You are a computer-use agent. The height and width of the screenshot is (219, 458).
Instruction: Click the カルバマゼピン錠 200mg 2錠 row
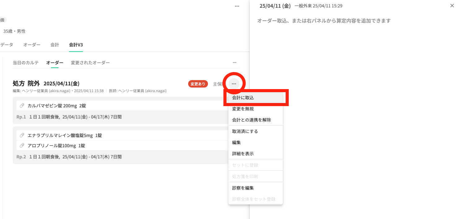122,105
